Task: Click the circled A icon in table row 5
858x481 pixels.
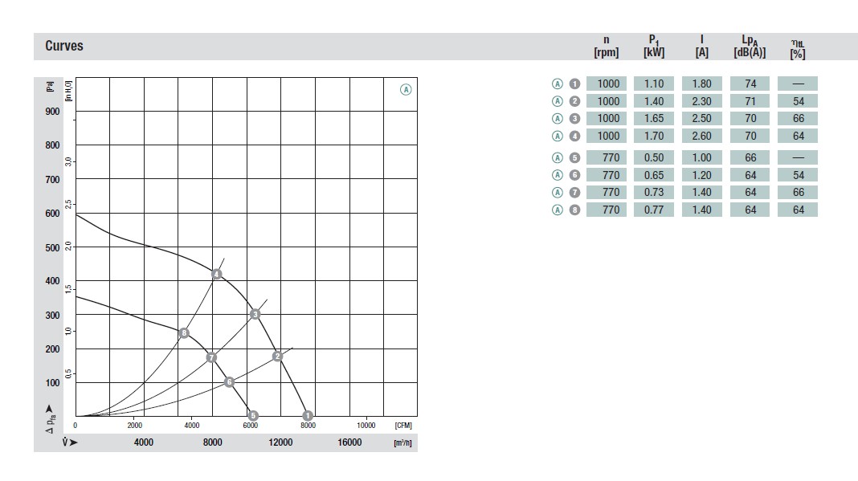Action: [557, 157]
